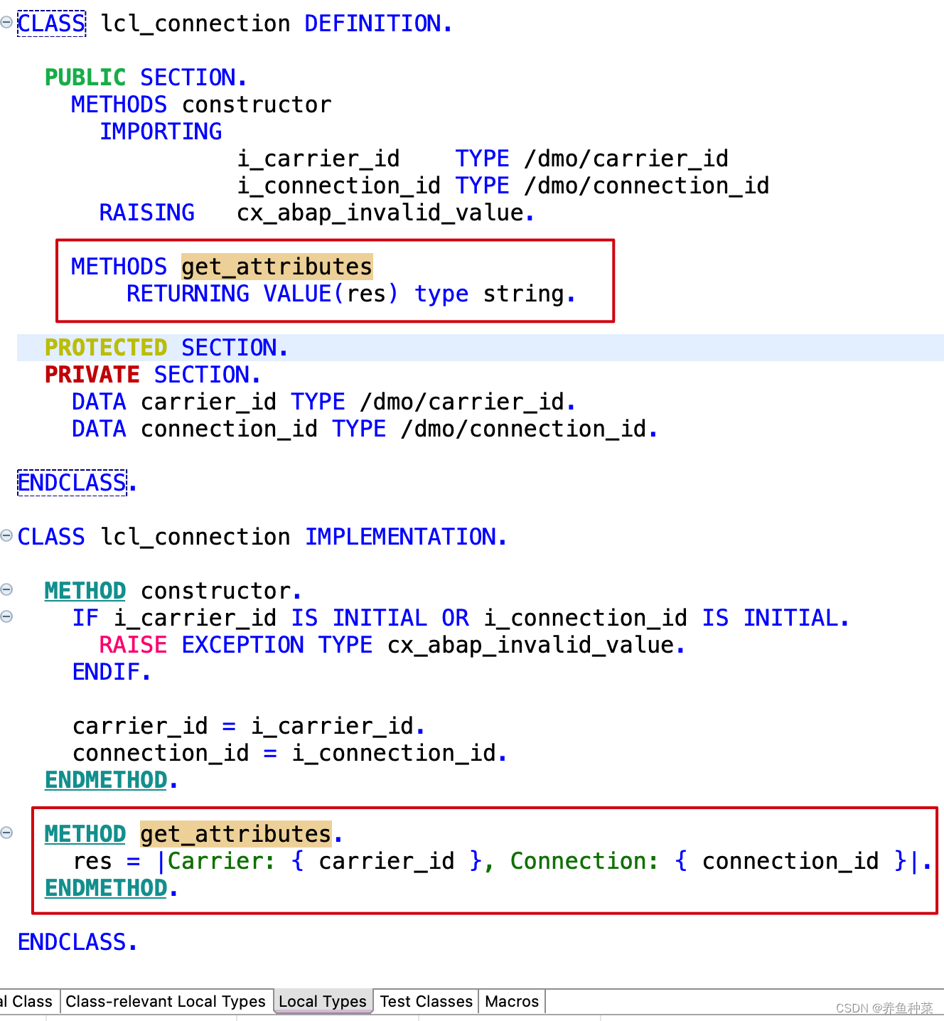This screenshot has height=1021, width=944.
Task: Select the highlighted get_attributes method name
Action: point(277,267)
